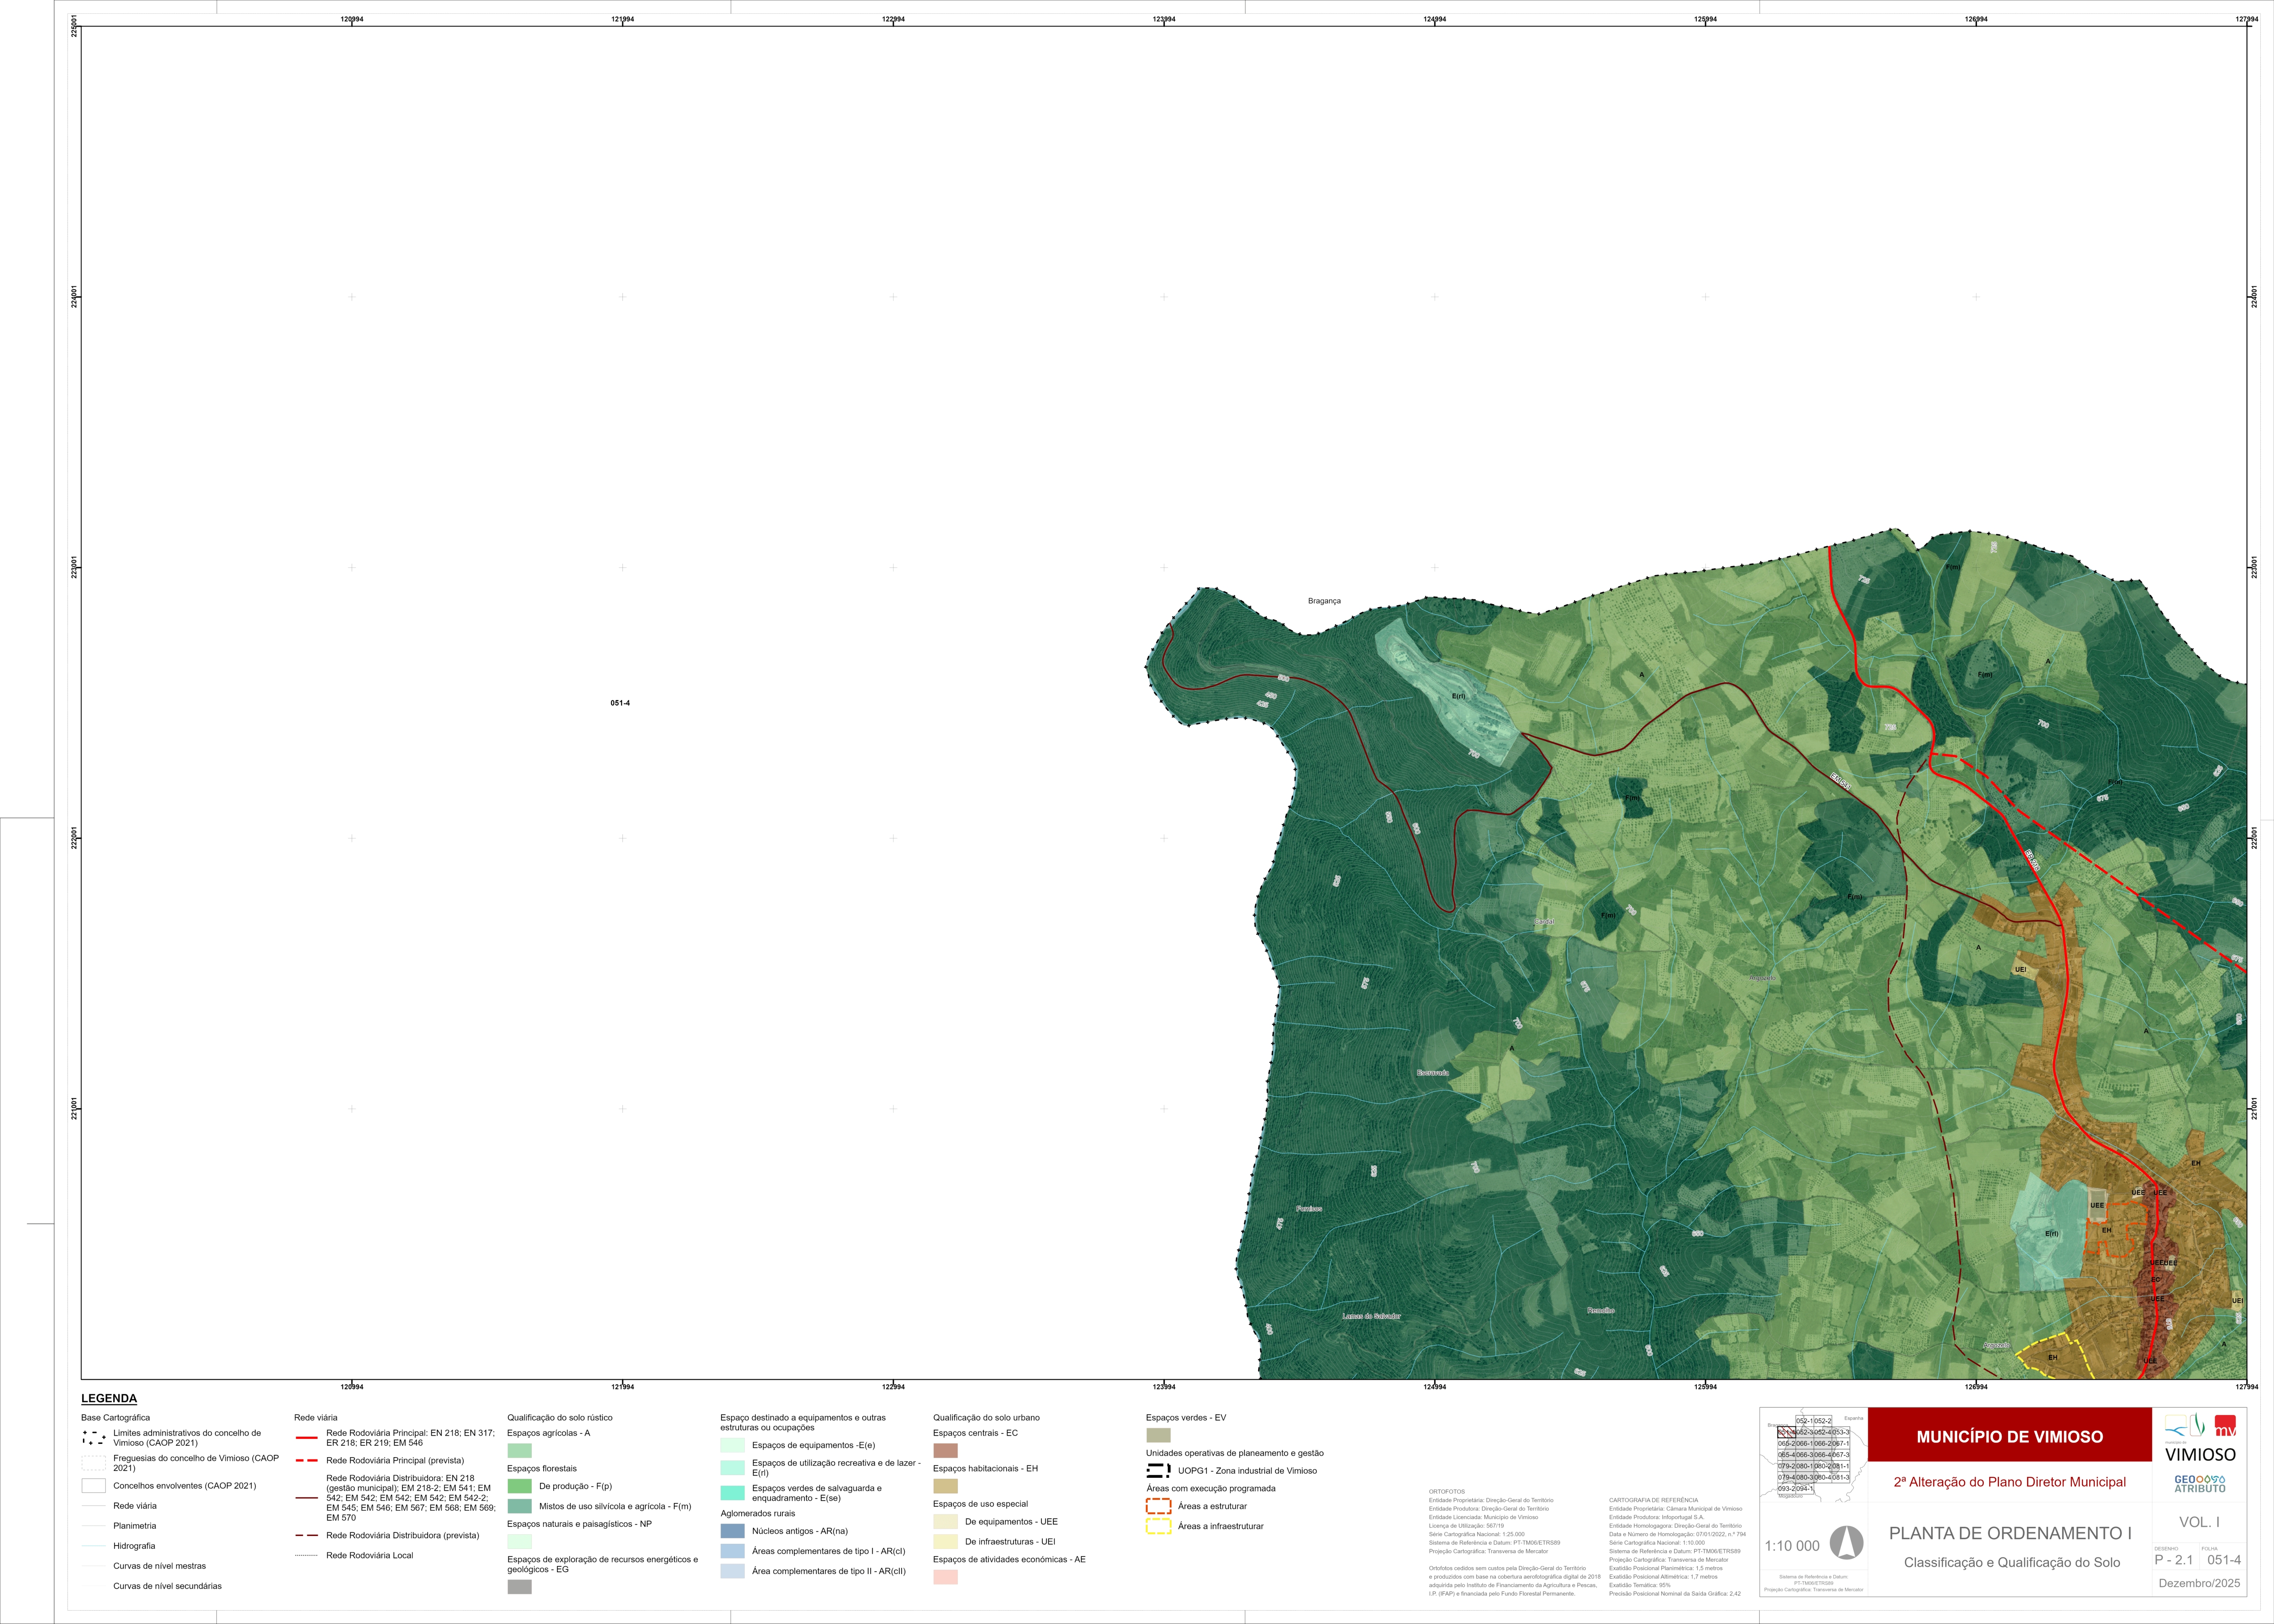Click the red Rede Rodoviária Principal line symbol
This screenshot has height=1624, width=2274.
(x=307, y=1438)
